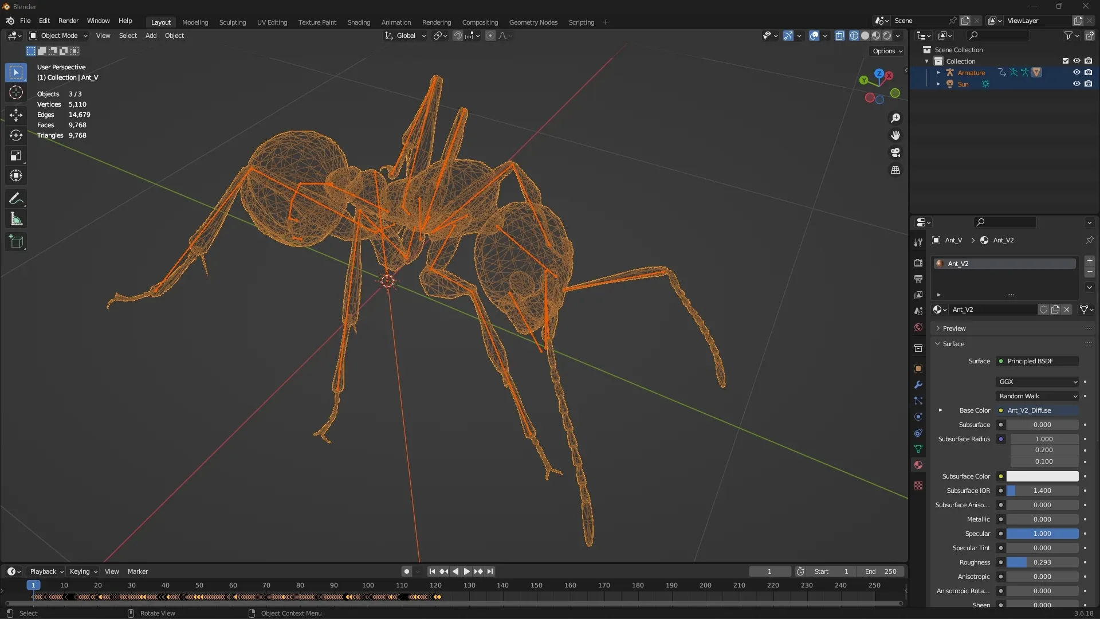This screenshot has width=1100, height=619.
Task: Activate the Move tool
Action: click(16, 115)
